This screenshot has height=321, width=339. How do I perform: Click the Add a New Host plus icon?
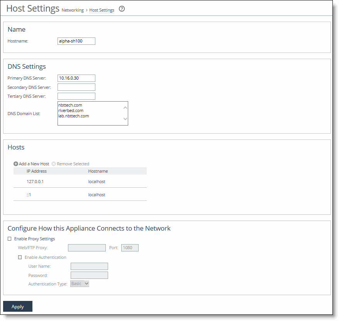pyautogui.click(x=16, y=163)
